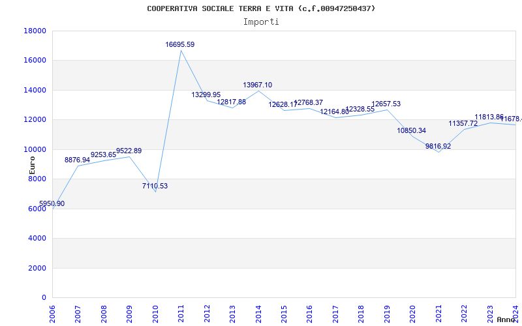Click the x-axis year label 2023

[490, 314]
